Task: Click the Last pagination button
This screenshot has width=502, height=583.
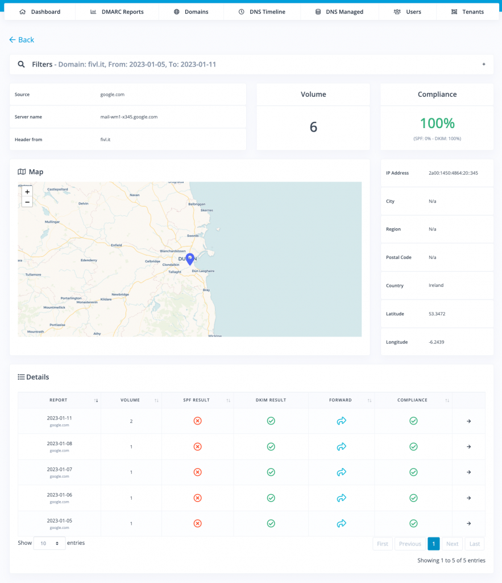Action: (475, 544)
